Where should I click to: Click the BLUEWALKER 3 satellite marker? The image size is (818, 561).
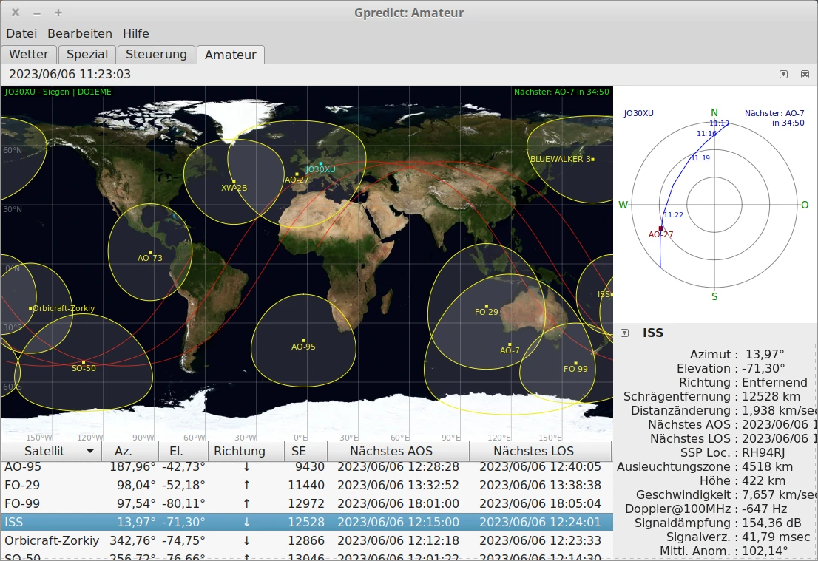592,159
